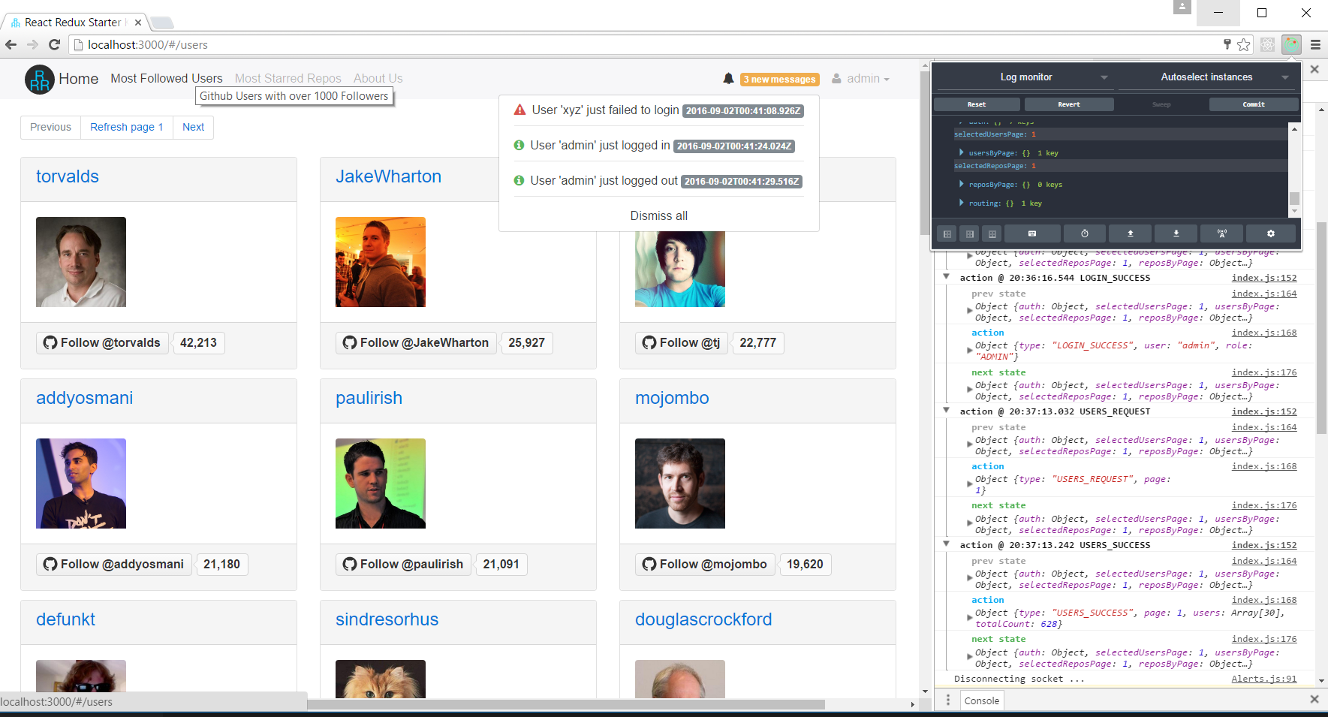Open the React DevTools extension icon
Viewport: 1328px width, 717px height.
pos(1267,44)
